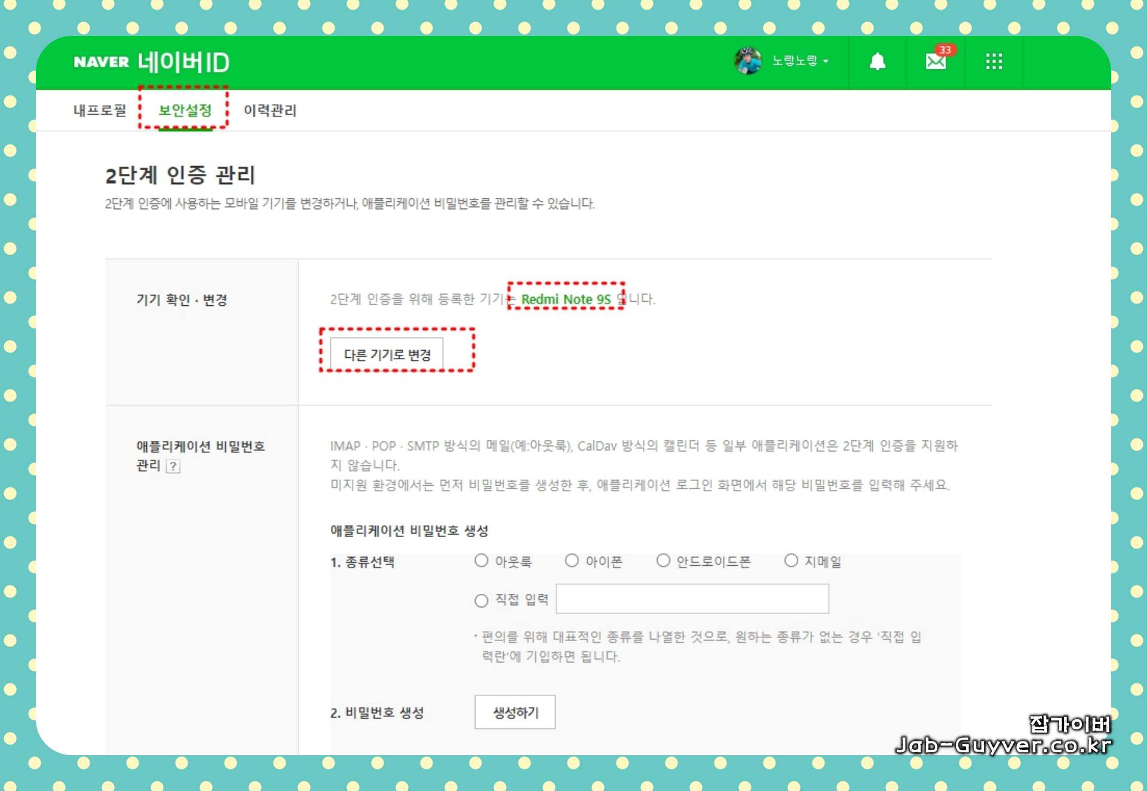Open the 이력관리 tab

pyautogui.click(x=270, y=111)
